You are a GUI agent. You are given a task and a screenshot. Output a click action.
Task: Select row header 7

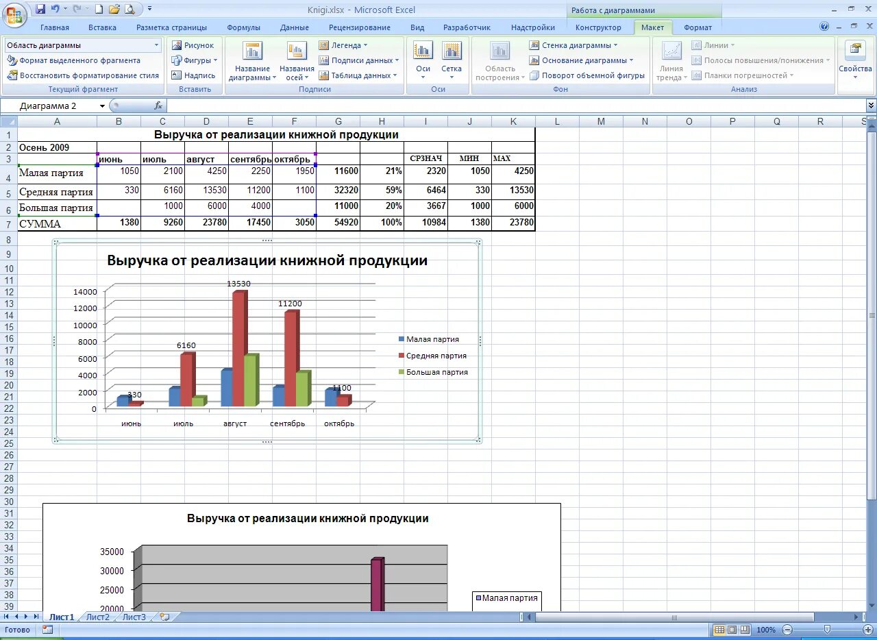click(x=8, y=225)
